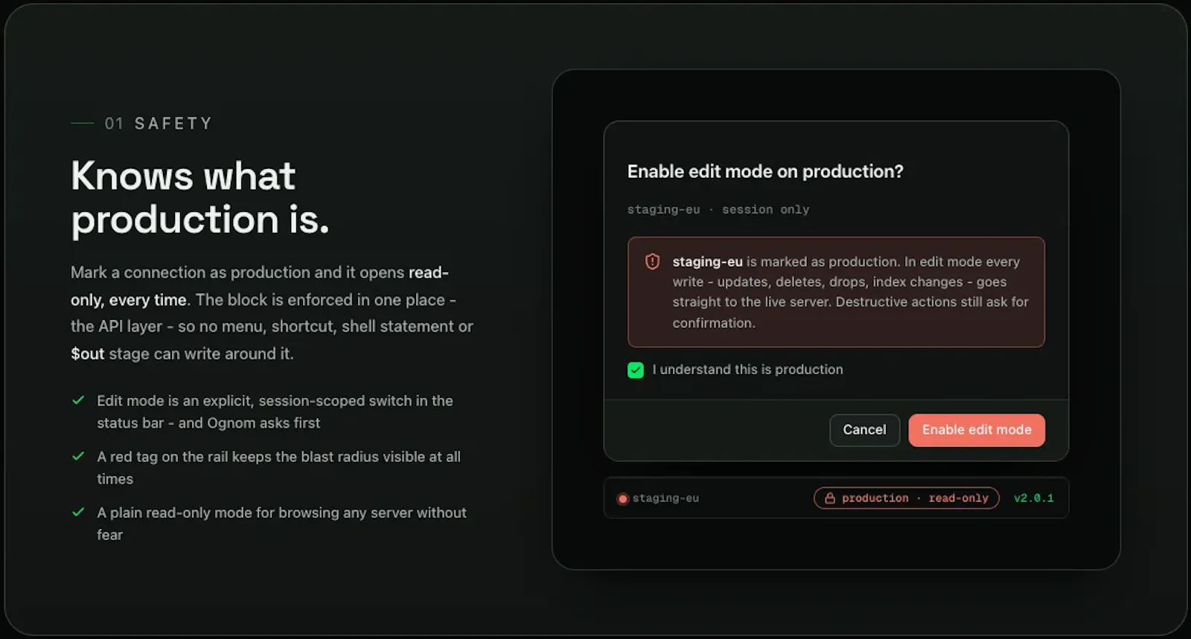Click the 'Enable edit mode on production?' dialog title

pyautogui.click(x=765, y=172)
